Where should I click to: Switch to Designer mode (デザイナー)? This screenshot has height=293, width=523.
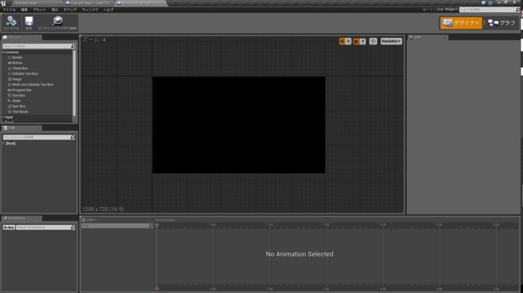461,23
